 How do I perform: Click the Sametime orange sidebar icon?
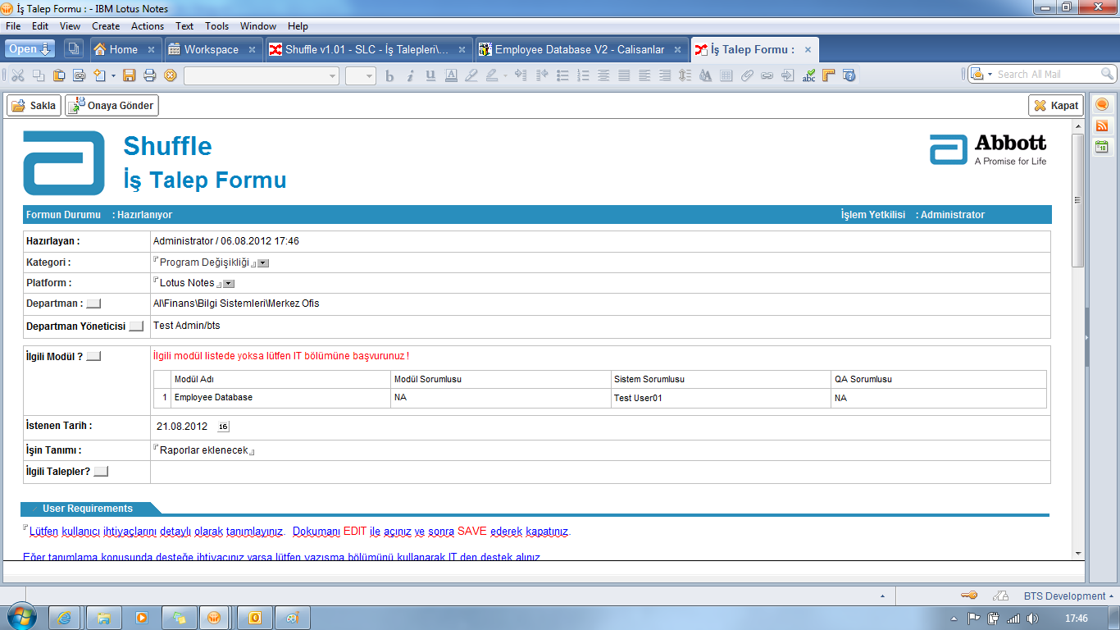pyautogui.click(x=1101, y=104)
